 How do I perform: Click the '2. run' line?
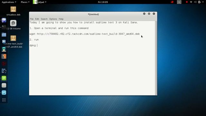[34, 40]
